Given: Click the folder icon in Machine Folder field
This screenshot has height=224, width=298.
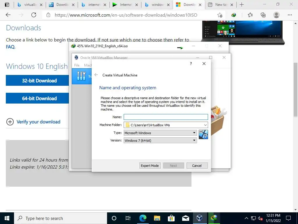Looking at the screenshot, I should [127, 125].
